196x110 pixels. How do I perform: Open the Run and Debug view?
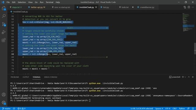(4, 32)
